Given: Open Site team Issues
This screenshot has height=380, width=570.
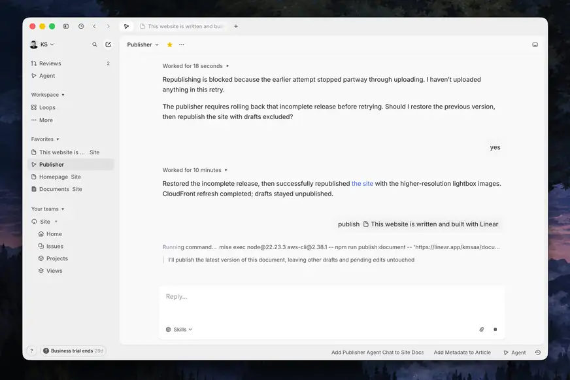Looking at the screenshot, I should (x=71, y=246).
